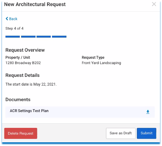Close the New Architectural Request dialog
This screenshot has width=162, height=146.
coord(154,4)
